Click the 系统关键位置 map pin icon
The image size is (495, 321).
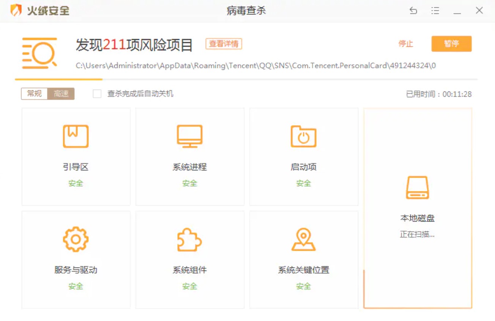pos(303,239)
